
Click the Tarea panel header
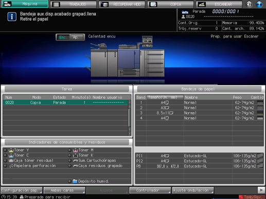click(x=67, y=89)
